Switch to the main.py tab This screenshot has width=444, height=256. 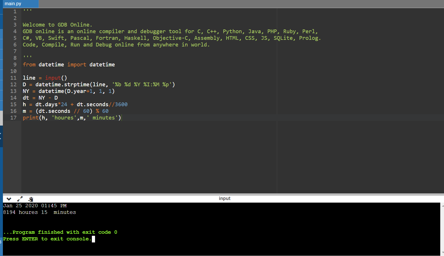[13, 4]
